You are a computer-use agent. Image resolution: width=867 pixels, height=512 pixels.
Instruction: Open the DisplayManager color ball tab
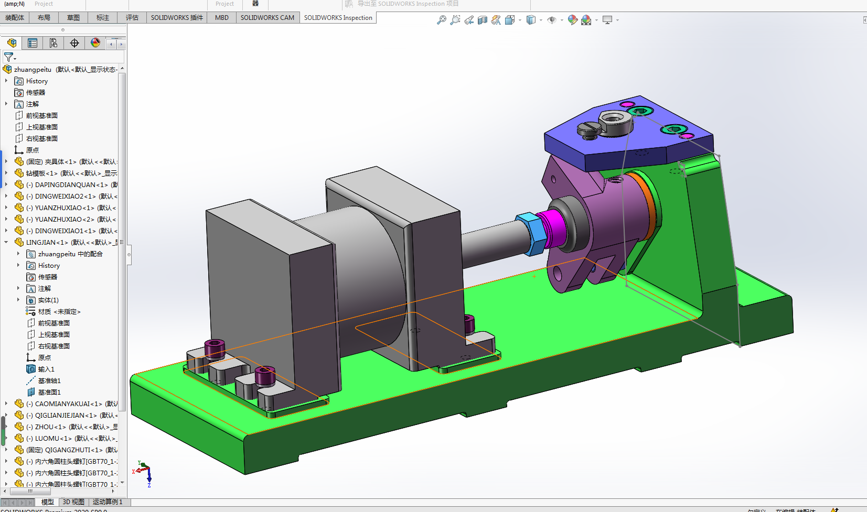coord(95,43)
